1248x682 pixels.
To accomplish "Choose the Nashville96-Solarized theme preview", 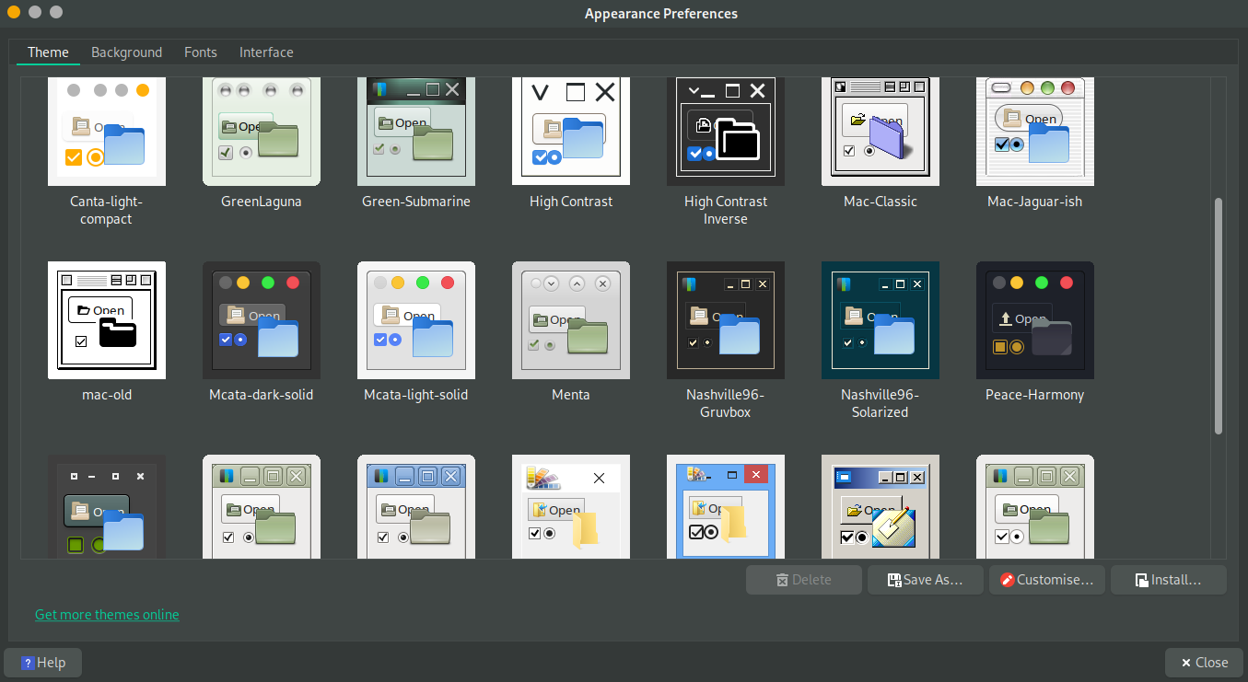I will pos(881,320).
